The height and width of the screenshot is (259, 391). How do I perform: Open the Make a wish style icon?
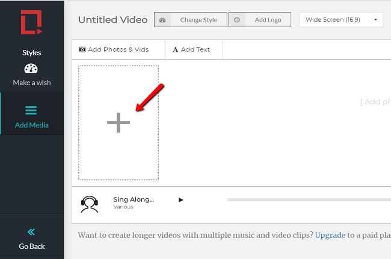click(x=31, y=69)
